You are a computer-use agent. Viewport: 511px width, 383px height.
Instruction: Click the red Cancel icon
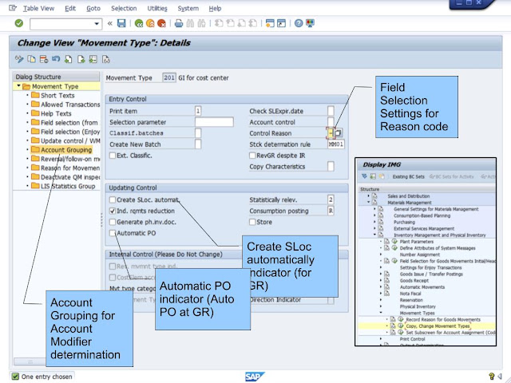point(161,23)
